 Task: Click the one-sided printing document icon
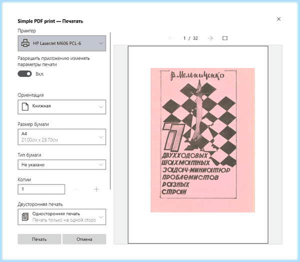(x=25, y=217)
